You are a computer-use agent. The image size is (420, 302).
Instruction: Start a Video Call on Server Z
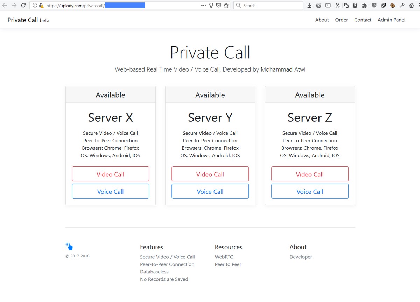[310, 174]
